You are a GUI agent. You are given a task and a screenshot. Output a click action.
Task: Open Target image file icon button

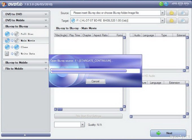coord(183,21)
